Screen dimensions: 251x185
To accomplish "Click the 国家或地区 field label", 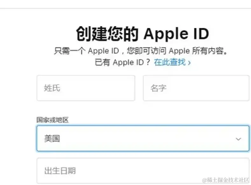I will (52, 120).
